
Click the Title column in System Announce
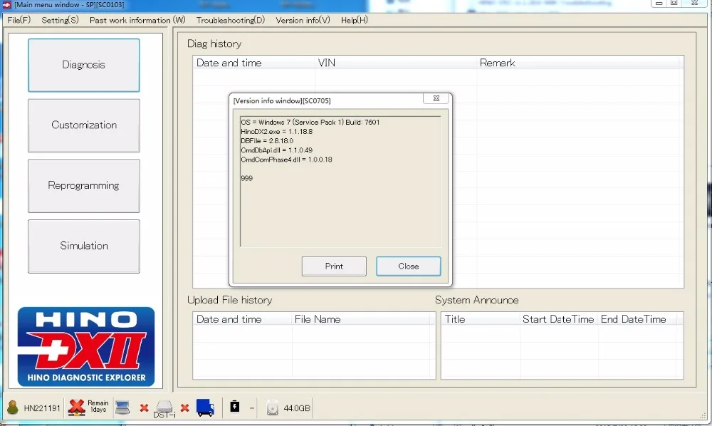tap(481, 319)
